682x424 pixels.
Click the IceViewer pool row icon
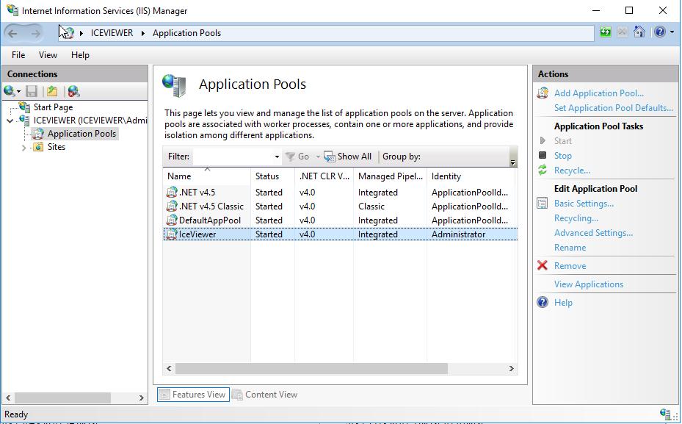(172, 234)
